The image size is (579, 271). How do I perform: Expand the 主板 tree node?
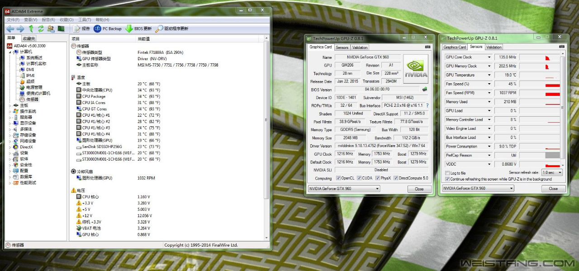tap(10, 105)
